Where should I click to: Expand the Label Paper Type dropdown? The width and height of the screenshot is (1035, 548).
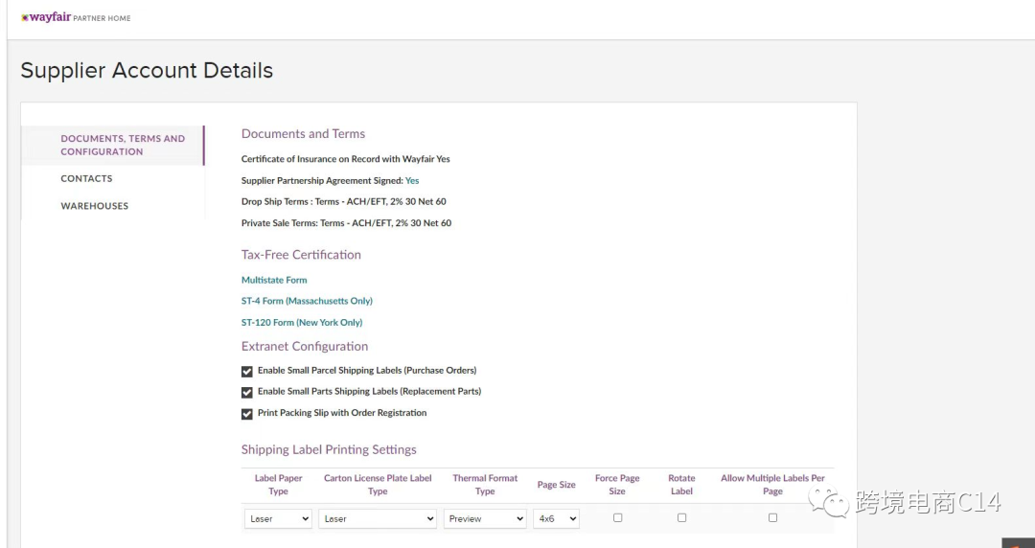coord(278,518)
